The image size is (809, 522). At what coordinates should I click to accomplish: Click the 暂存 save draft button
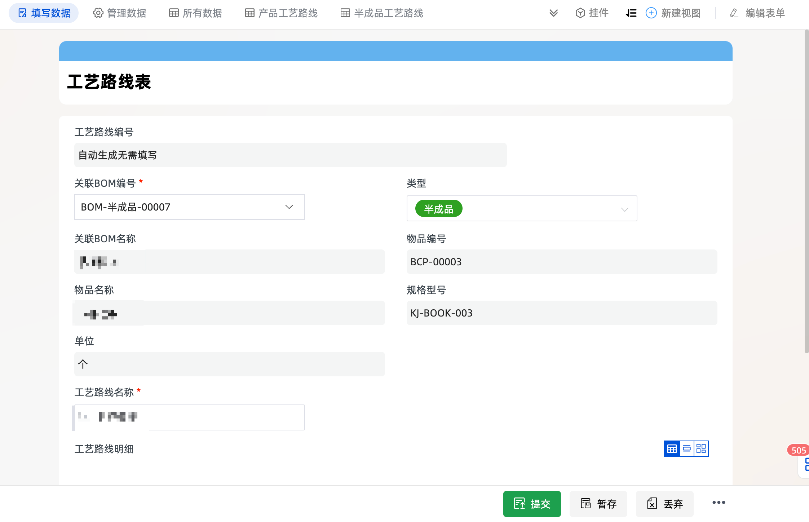coord(598,504)
